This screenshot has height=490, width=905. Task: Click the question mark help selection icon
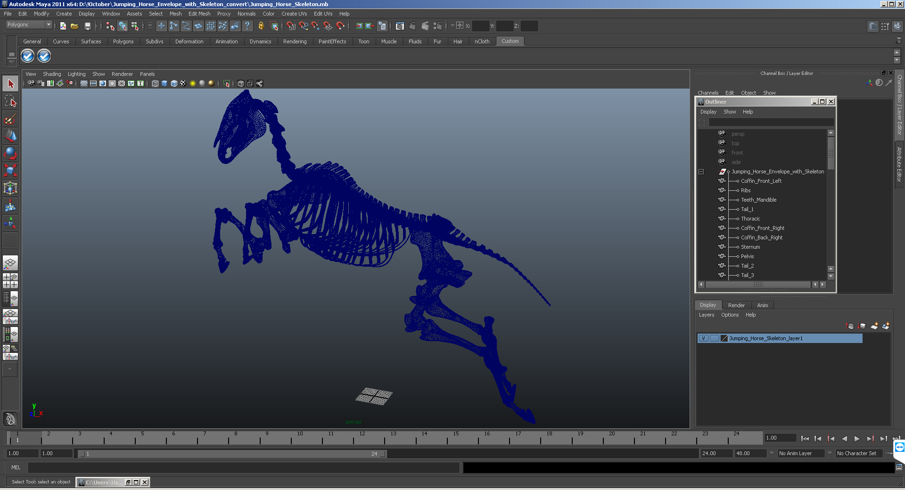[x=247, y=26]
